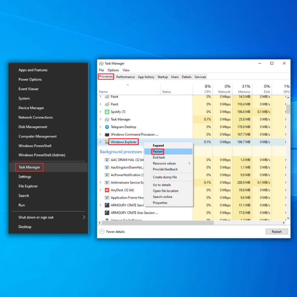The height and width of the screenshot is (297, 297).
Task: Choose End task in the context menu
Action: pos(168,157)
